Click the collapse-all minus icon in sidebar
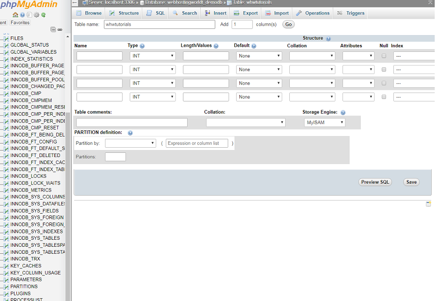 [53, 29]
